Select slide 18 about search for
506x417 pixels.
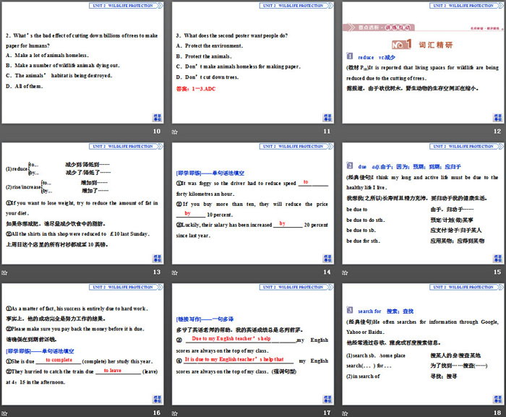tap(423, 344)
